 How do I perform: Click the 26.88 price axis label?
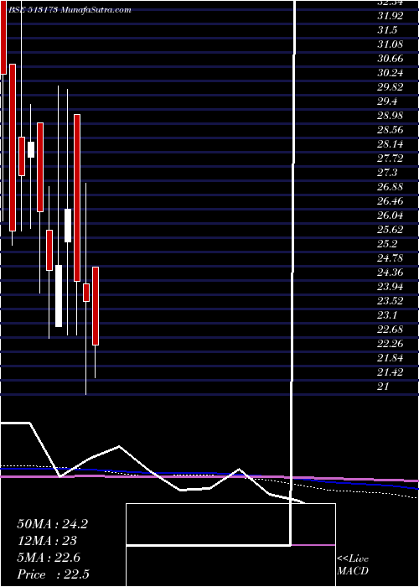391,186
